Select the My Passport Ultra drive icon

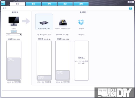point(44,23)
